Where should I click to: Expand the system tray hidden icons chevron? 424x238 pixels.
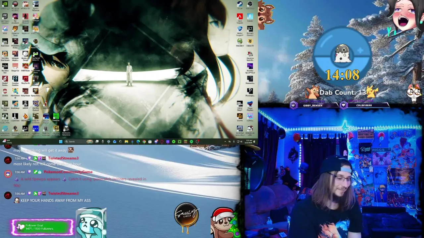click(x=225, y=141)
